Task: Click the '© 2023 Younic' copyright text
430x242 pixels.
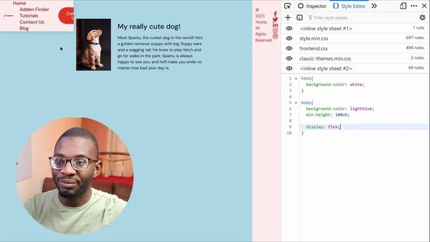Action: click(261, 16)
